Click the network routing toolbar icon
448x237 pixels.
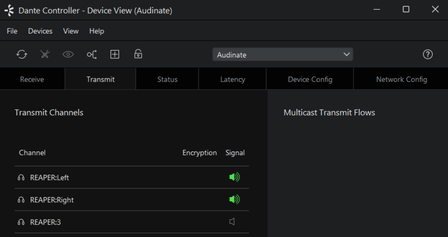coord(92,54)
